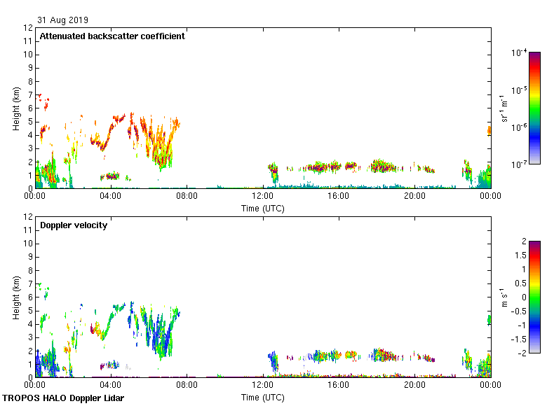This screenshot has height=406, width=547.
Task: Click the TROPOS HALO Doppler Lidar caption
Action: [63, 398]
